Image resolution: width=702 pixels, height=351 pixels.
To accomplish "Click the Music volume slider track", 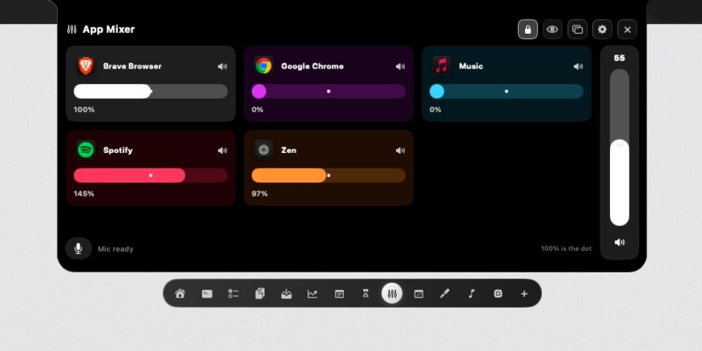I will point(506,91).
